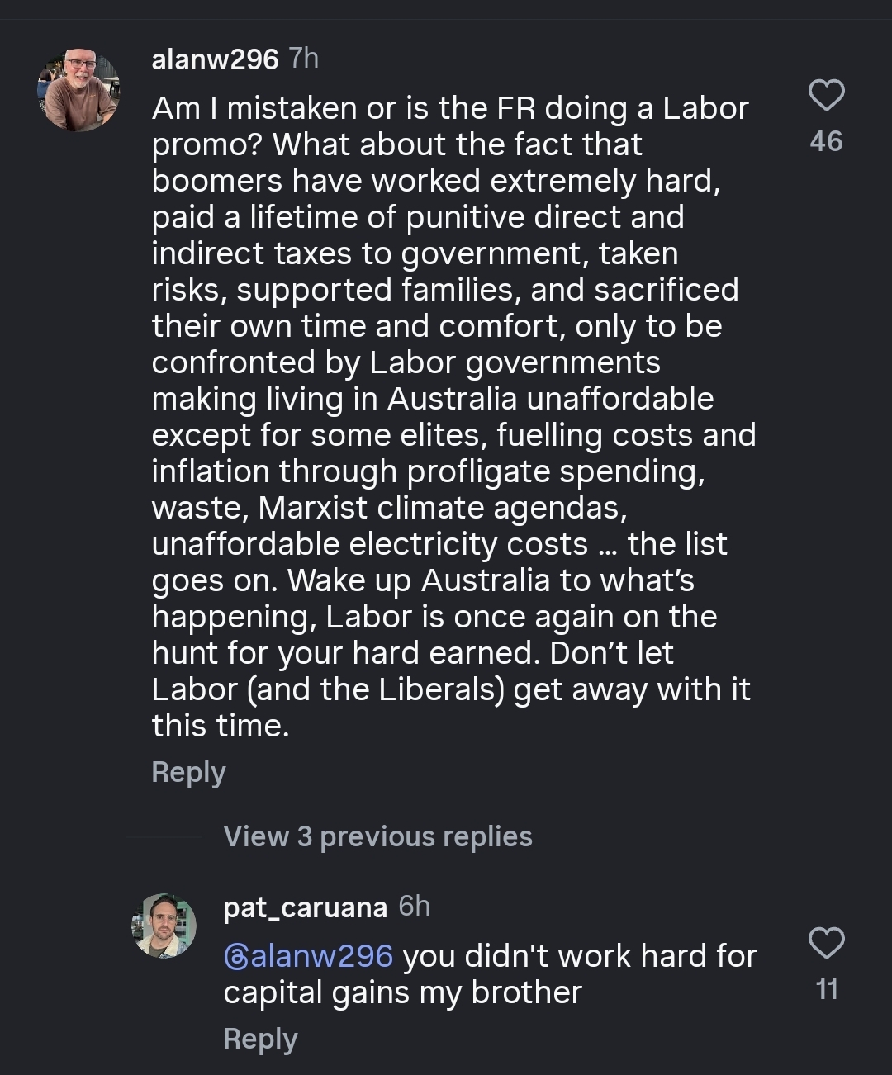Viewport: 892px width, 1075px height.
Task: Expand View 3 previous replies
Action: pyautogui.click(x=377, y=836)
